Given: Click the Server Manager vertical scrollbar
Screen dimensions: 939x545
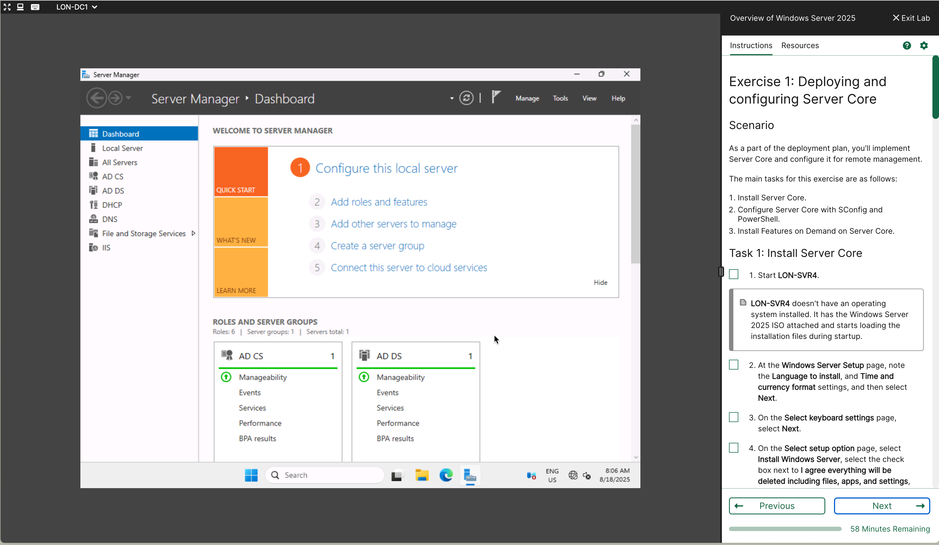Looking at the screenshot, I should coord(635,194).
